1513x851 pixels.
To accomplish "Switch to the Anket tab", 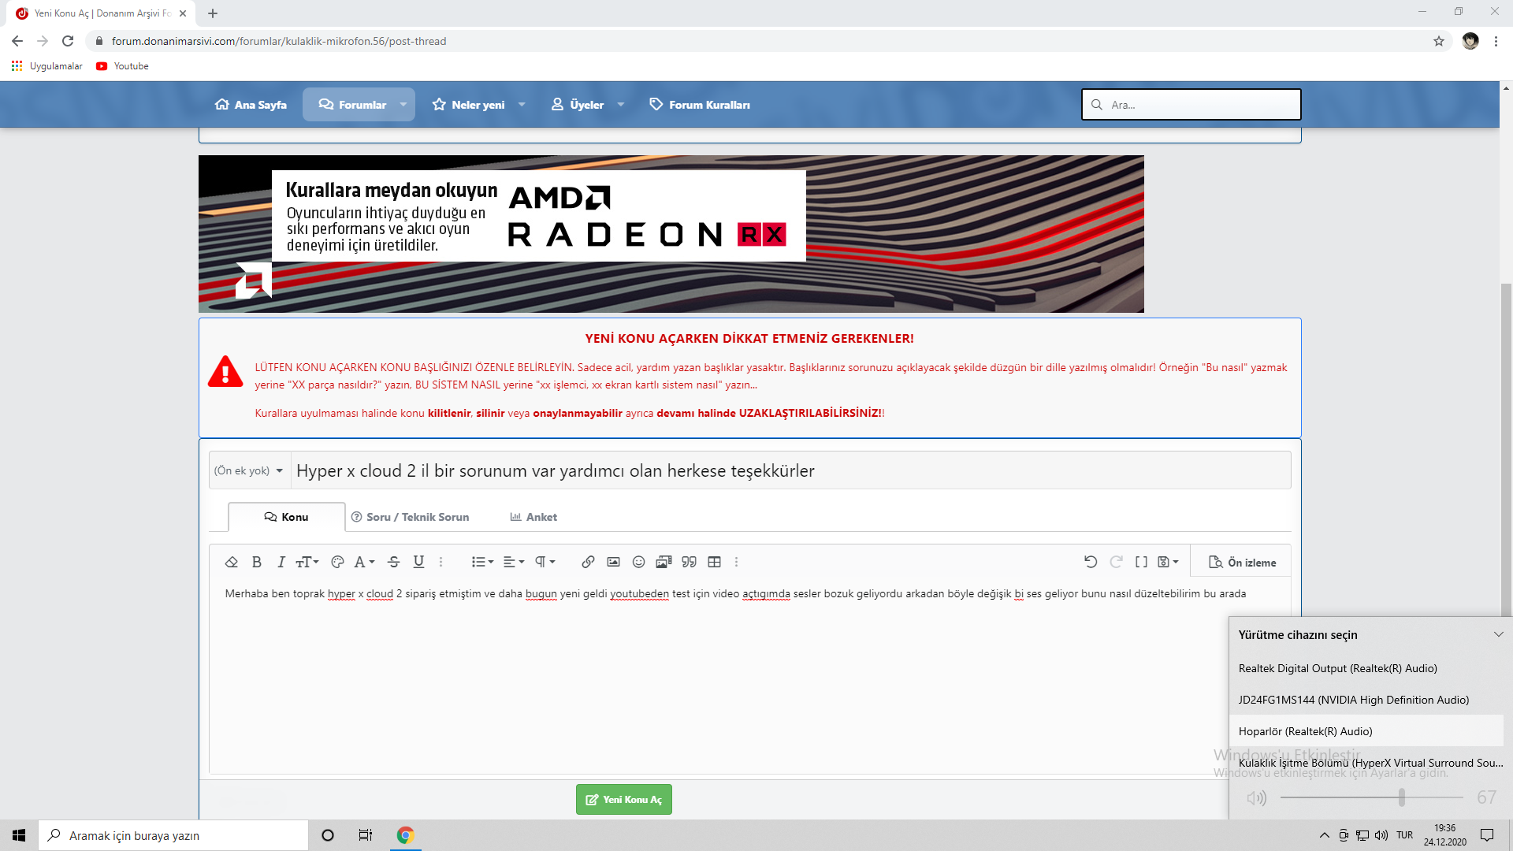I will pos(533,517).
